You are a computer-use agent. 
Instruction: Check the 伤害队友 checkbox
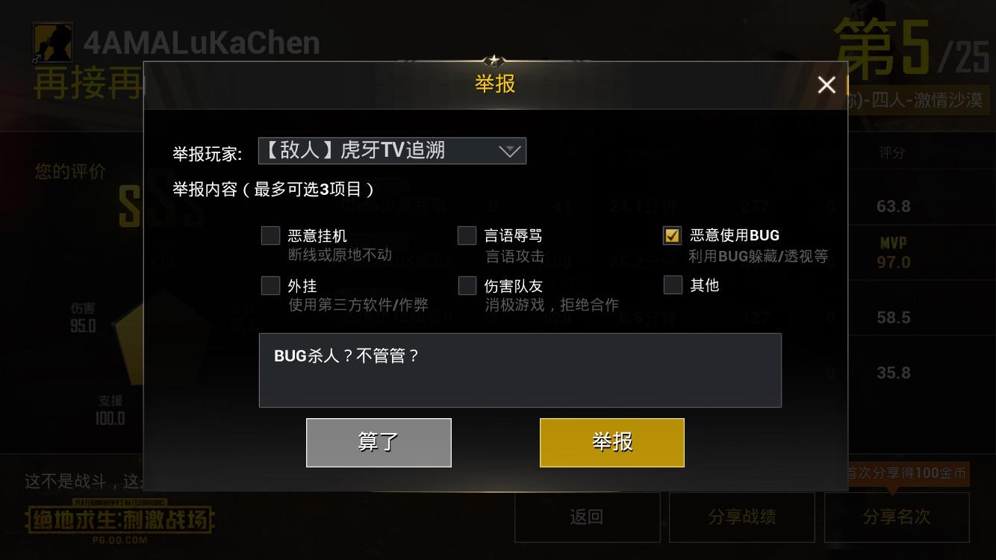point(467,285)
